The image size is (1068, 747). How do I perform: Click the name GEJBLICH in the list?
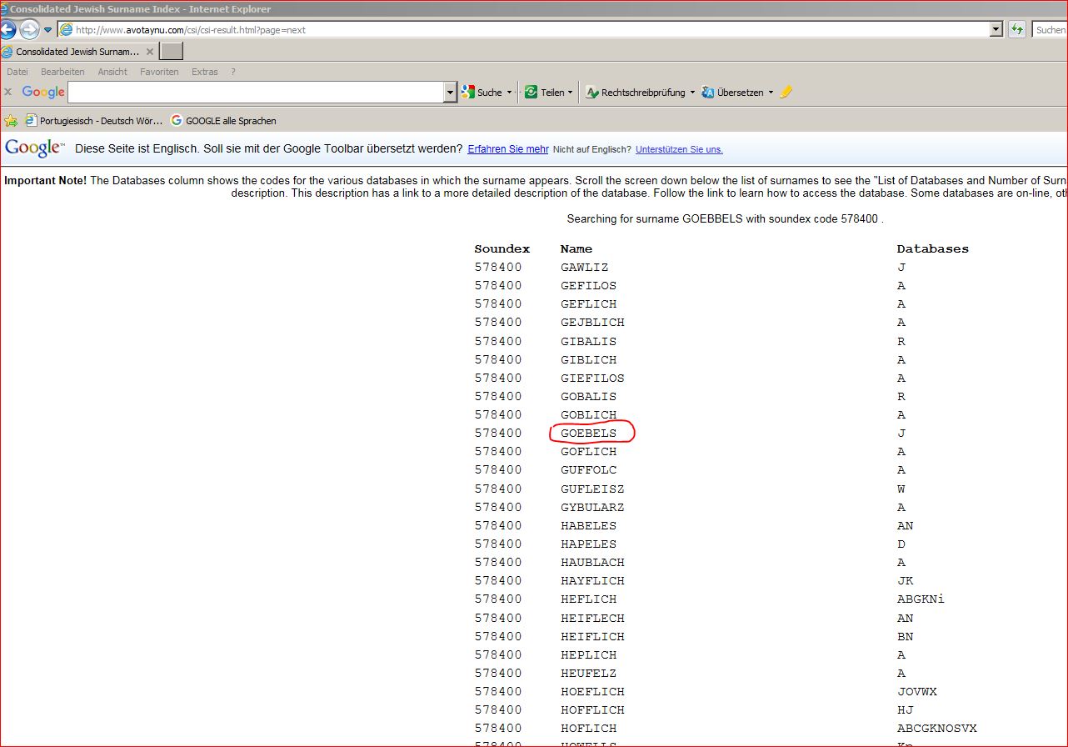point(592,323)
